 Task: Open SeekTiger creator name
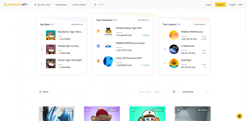[x=186, y=60]
